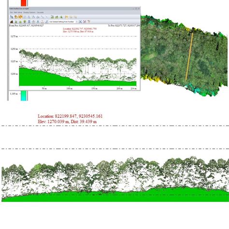Click the '100 m' distance axis label
Screen dimensions: 229x229
click(x=70, y=88)
